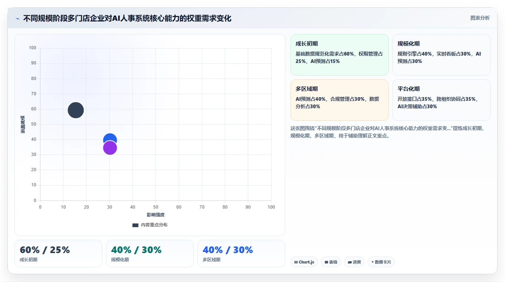The width and height of the screenshot is (505, 282).
Task: Click the 数据卡片 tag
Action: pos(381,262)
